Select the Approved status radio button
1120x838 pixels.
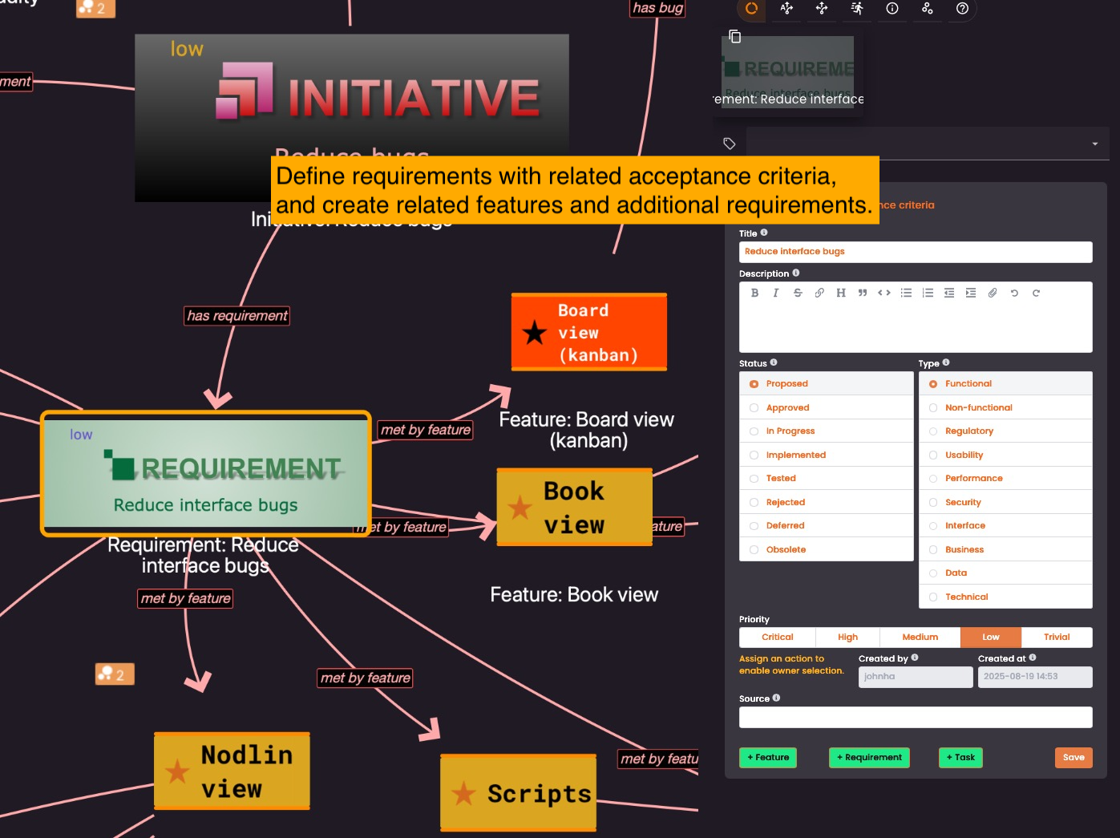(754, 408)
